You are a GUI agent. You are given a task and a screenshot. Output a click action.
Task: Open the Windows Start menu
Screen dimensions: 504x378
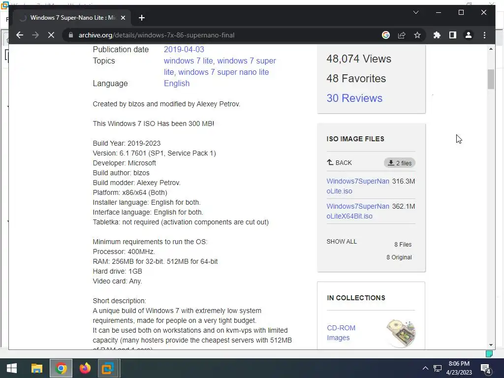pos(12,368)
